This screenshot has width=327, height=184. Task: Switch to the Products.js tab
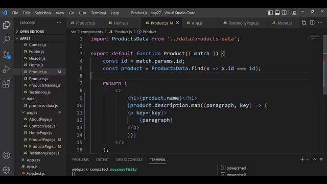[85, 23]
